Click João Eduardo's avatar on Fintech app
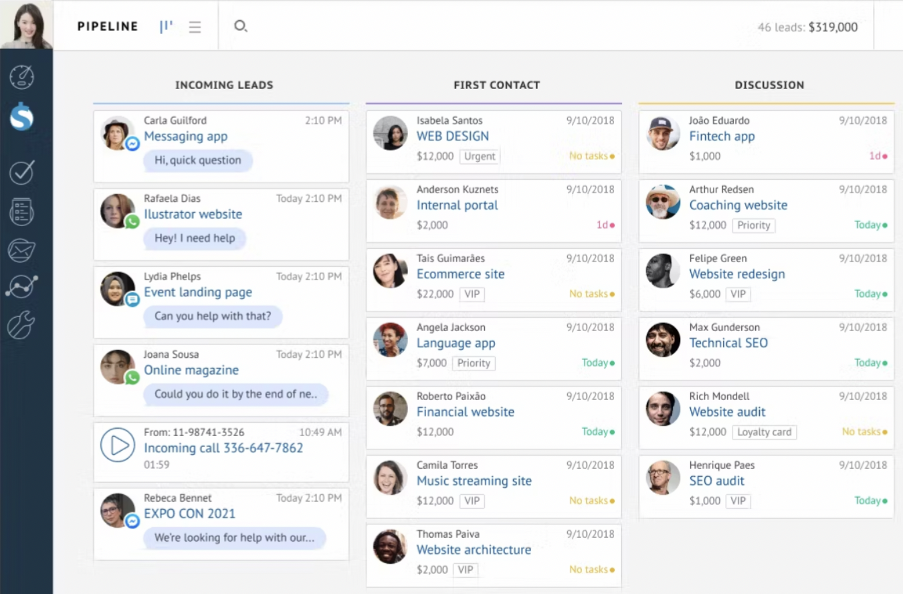Viewport: 903px width, 594px height. (x=663, y=133)
